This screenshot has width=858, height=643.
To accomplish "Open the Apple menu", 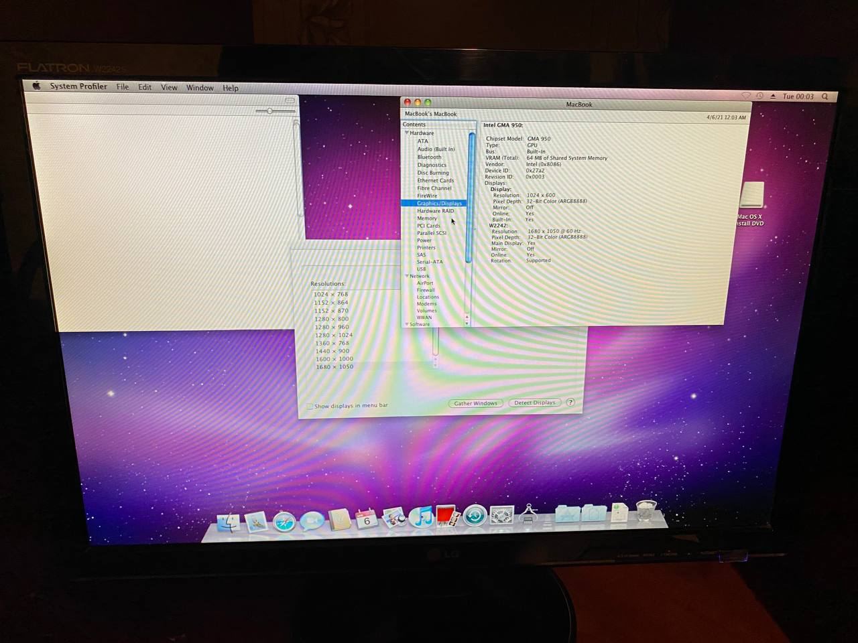I will (x=36, y=86).
